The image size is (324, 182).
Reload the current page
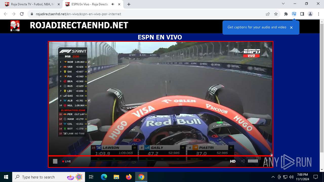22,14
